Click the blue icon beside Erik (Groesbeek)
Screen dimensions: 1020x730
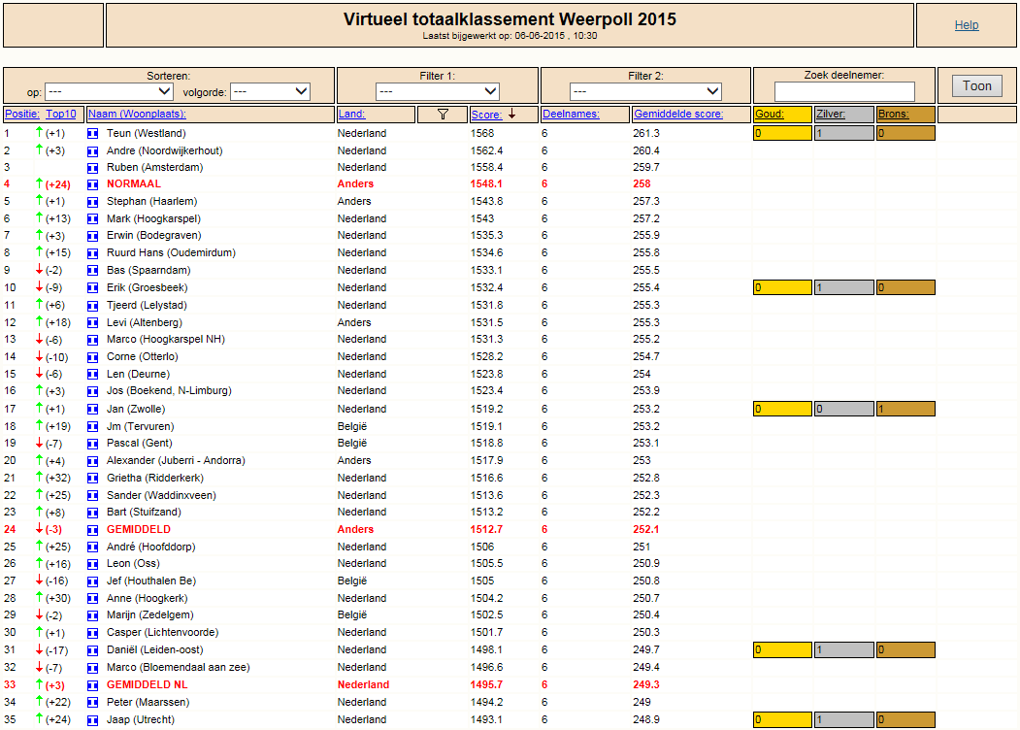(93, 287)
